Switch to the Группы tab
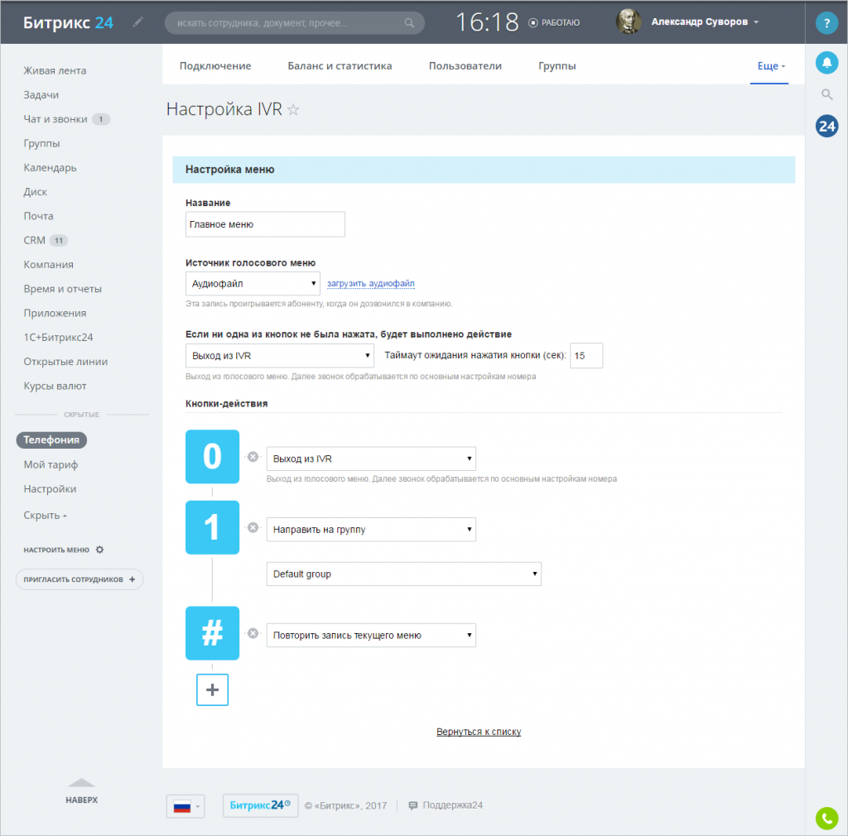 tap(557, 66)
